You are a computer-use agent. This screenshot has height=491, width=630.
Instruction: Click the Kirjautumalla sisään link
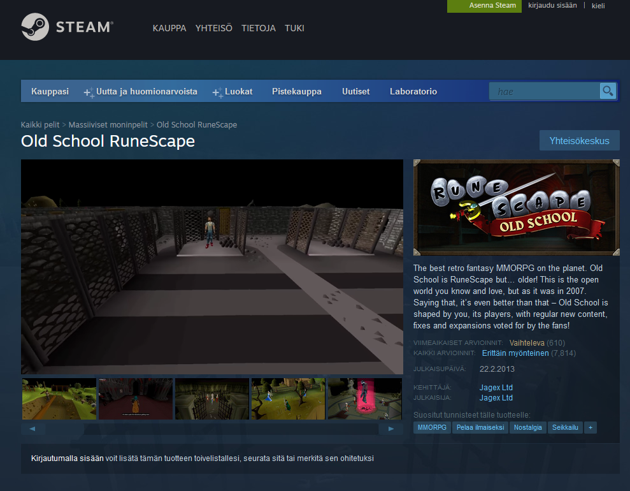coord(67,458)
